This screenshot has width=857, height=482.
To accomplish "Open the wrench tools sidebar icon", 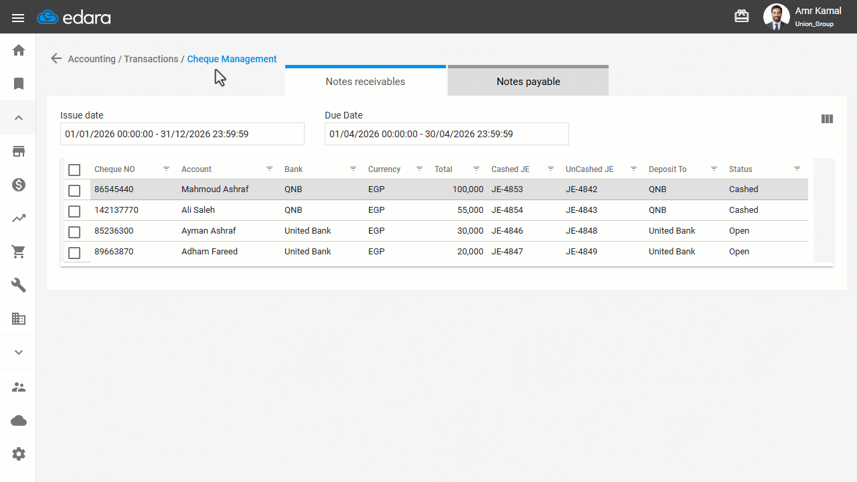I will click(19, 285).
